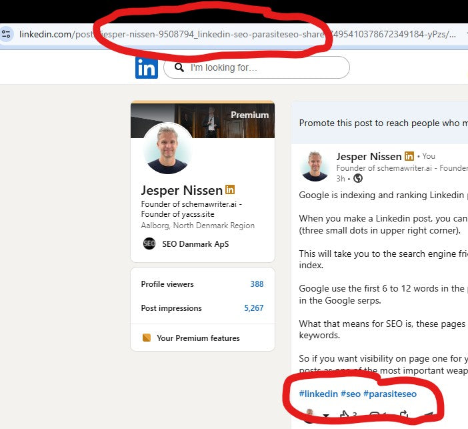Click the LinkedIn logo home icon
This screenshot has height=429, width=468.
click(147, 68)
